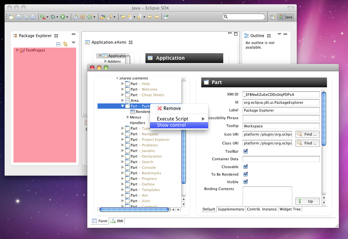Screen dimensions: 348x239
Task: Click the Print icon in toolbar
Action: pyautogui.click(x=33, y=17)
